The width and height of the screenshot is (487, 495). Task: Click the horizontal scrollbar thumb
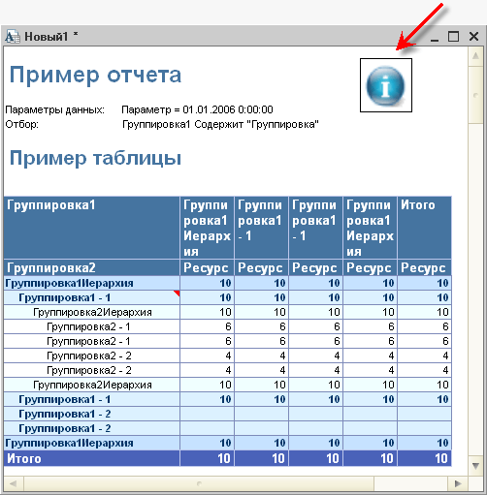pos(199,483)
